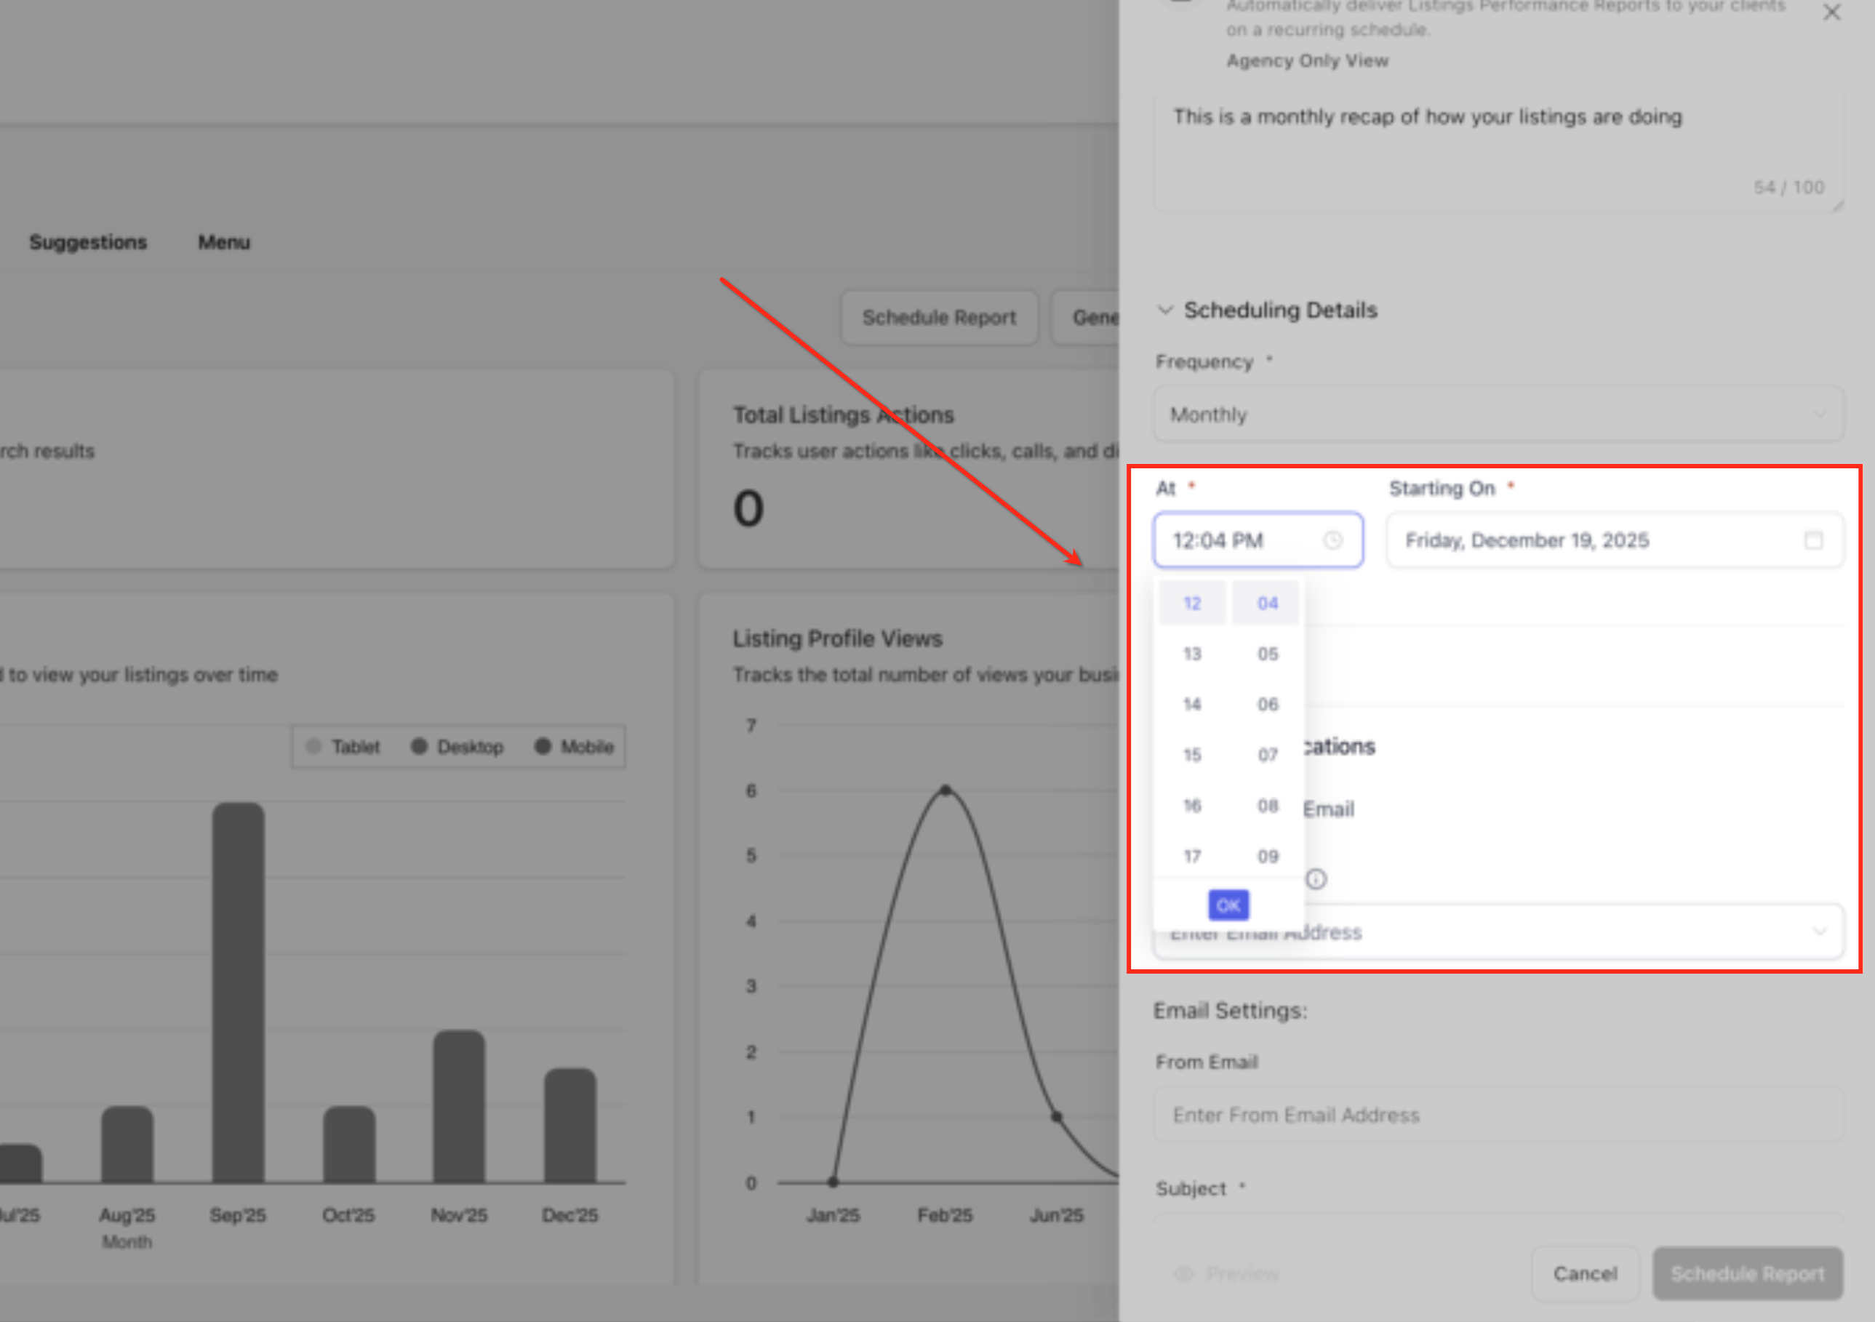Click the info icon beside the email recipients label
Viewport: 1875px width, 1322px height.
[1316, 878]
